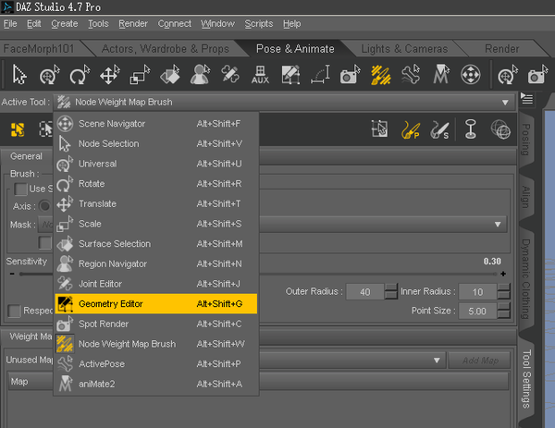
Task: Pick Joint Editor in the tool list
Action: [156, 284]
